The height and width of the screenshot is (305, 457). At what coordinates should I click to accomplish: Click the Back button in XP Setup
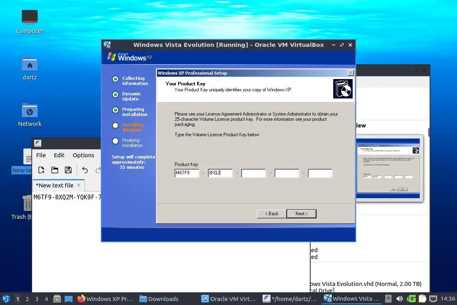tap(272, 214)
